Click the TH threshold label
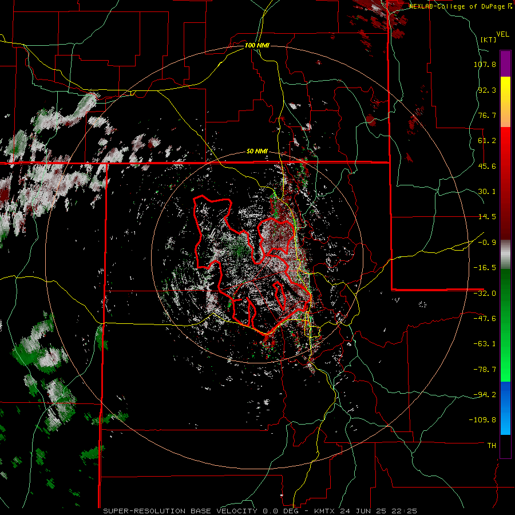Screen dimensions: 515x515 [492, 446]
